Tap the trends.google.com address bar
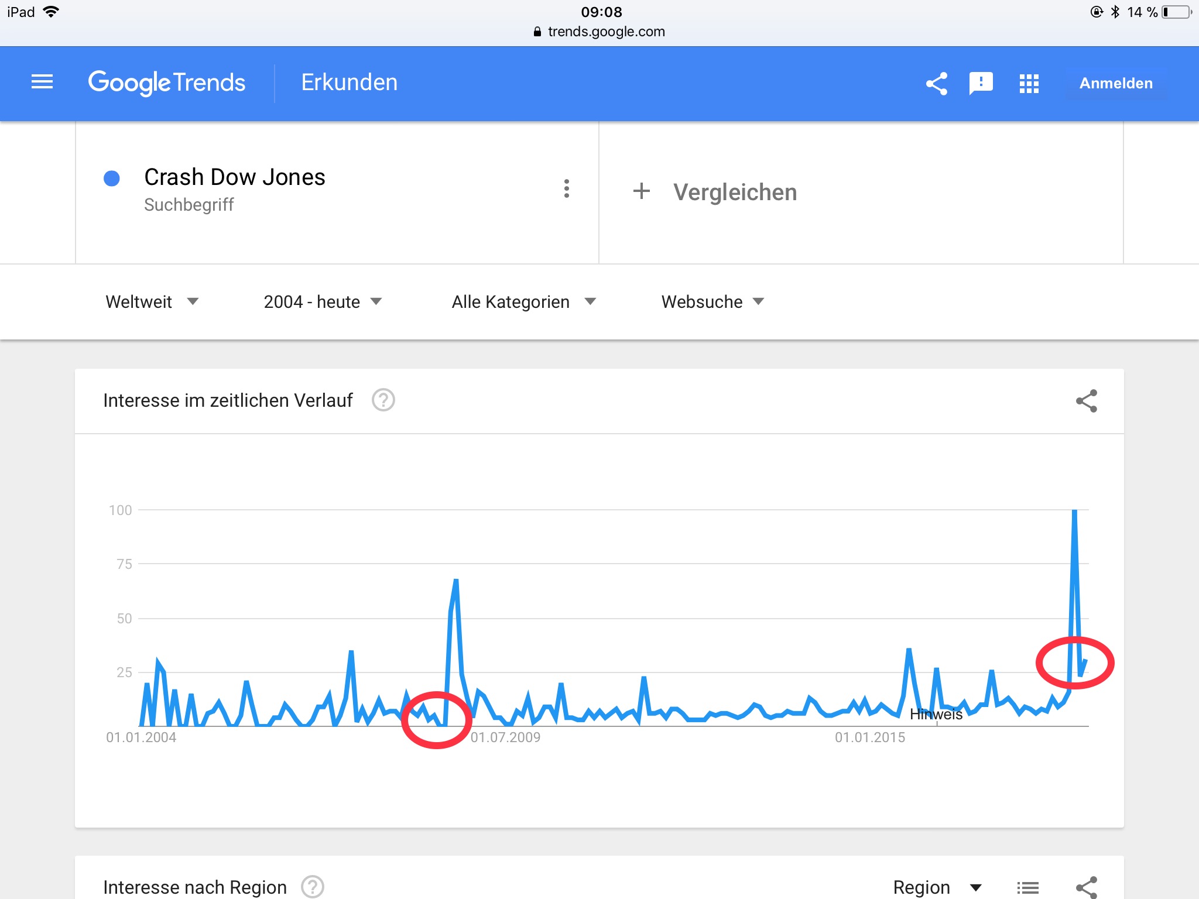Screen dimensions: 1199x899 click(599, 32)
